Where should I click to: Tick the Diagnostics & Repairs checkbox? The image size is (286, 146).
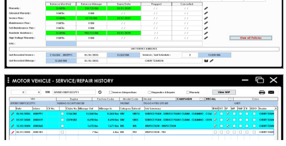[149, 92]
